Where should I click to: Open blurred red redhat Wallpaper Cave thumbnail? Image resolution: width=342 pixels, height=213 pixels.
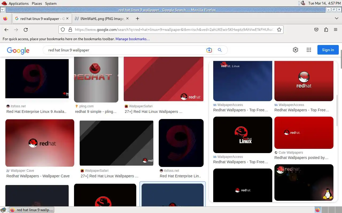[40, 143]
